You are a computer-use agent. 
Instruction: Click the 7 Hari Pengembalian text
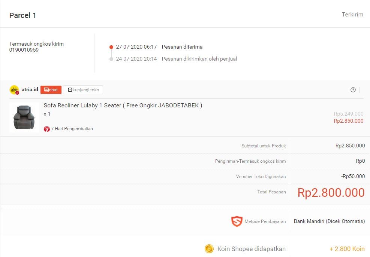(x=72, y=129)
